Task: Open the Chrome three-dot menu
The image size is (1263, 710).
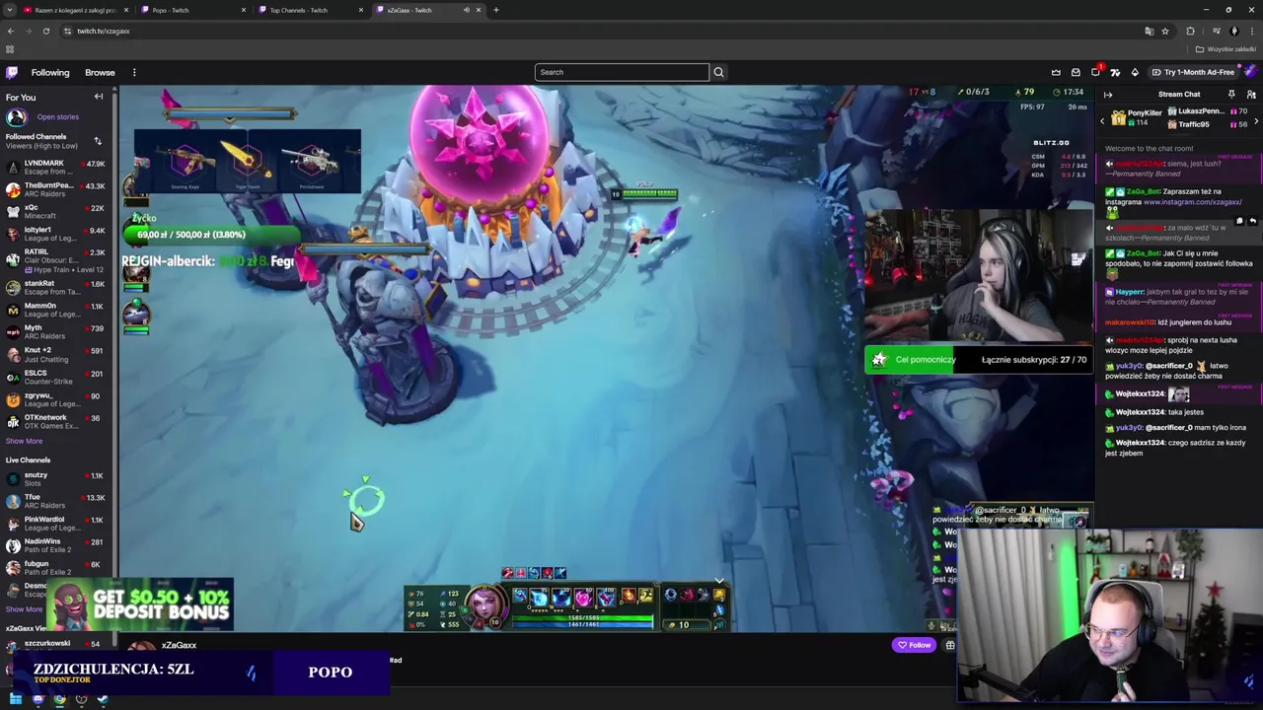Action: coord(1252,31)
